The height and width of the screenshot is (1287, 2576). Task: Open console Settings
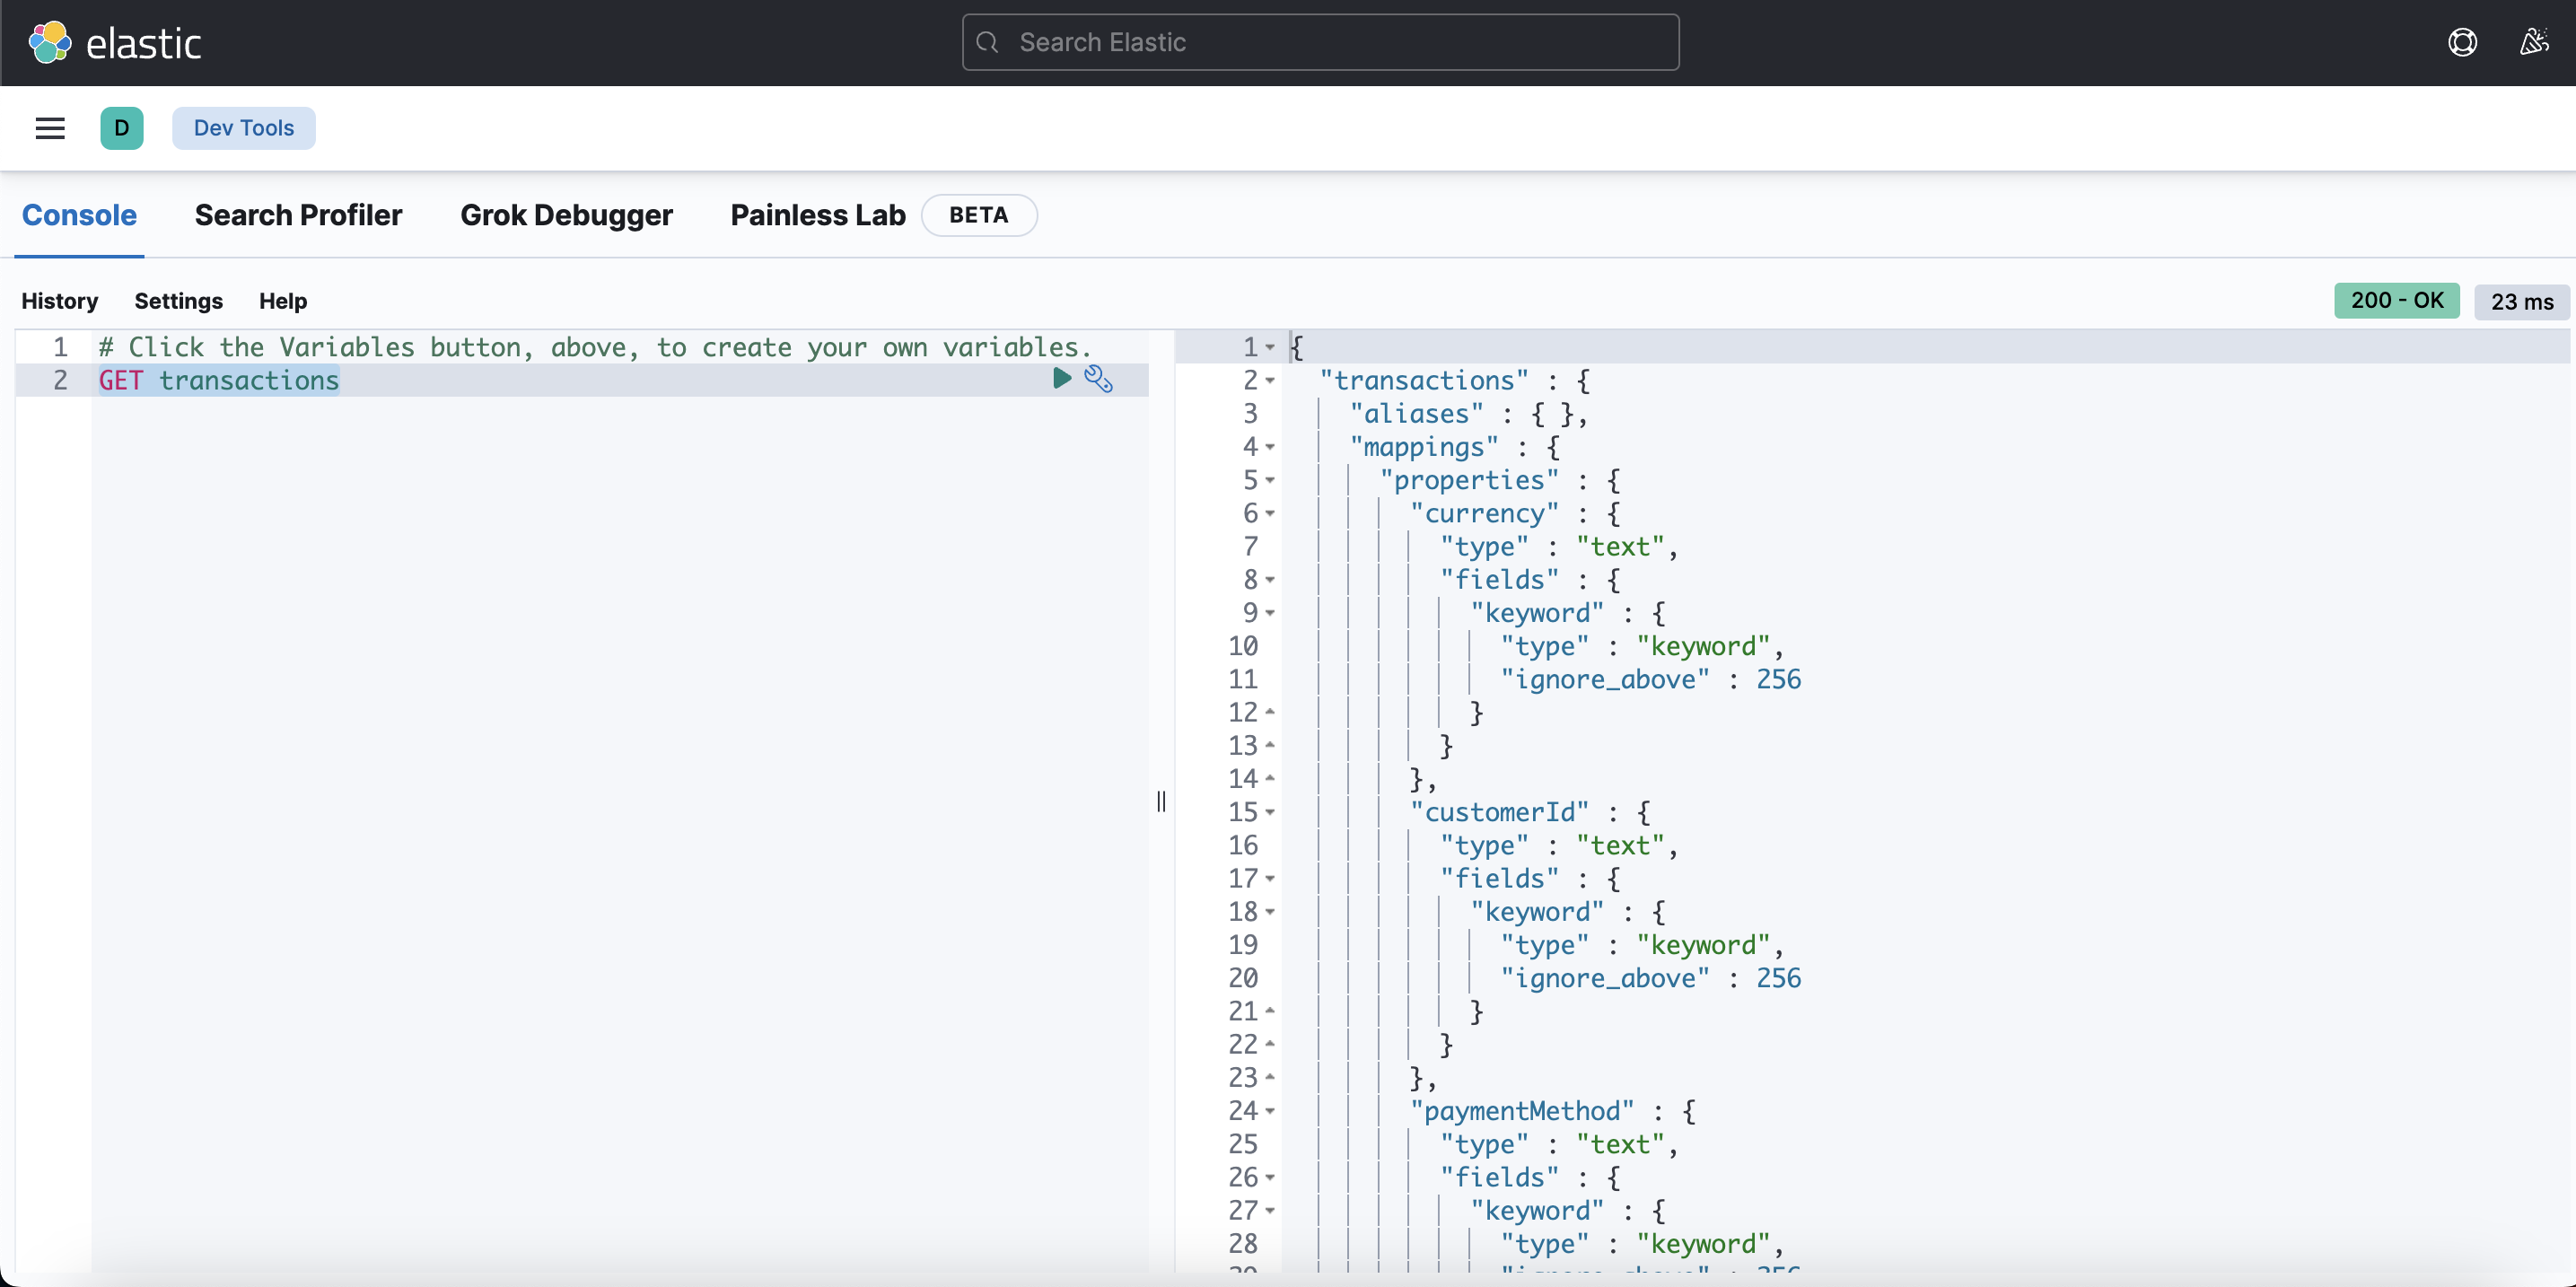point(178,301)
